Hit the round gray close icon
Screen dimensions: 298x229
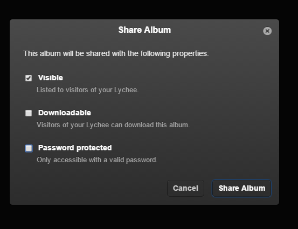pyautogui.click(x=267, y=31)
